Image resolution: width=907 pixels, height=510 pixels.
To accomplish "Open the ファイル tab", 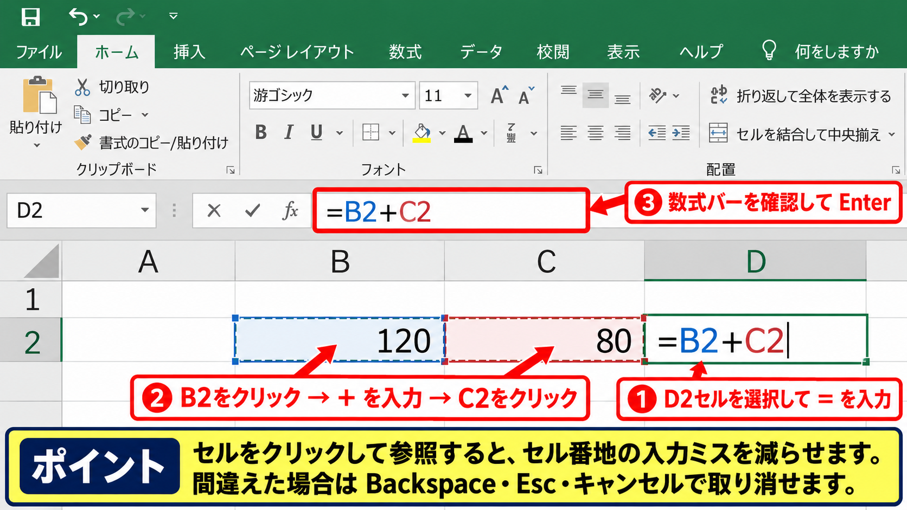I will 39,52.
